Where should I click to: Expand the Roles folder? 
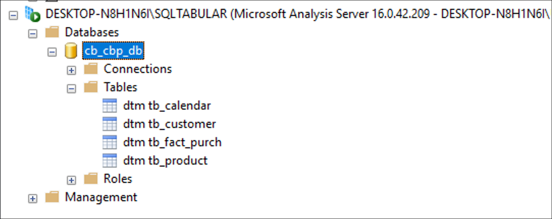tap(71, 180)
